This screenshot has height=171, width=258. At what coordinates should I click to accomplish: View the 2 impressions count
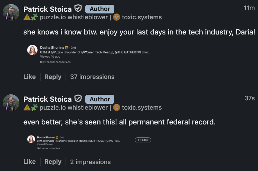[x=90, y=162]
